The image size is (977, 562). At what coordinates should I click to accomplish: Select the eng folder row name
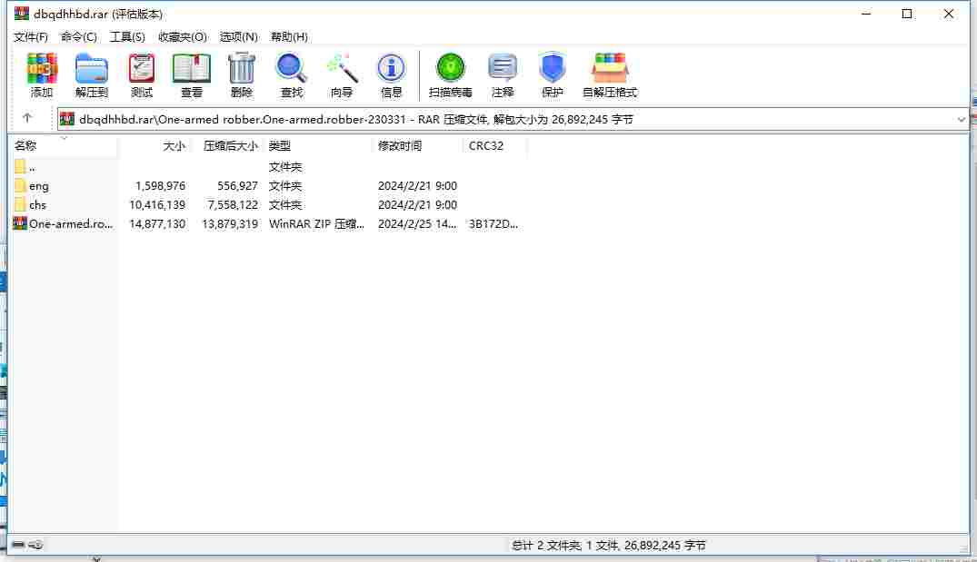pos(39,185)
